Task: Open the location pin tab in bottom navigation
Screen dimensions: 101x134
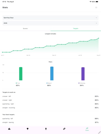Action: click(46, 129)
